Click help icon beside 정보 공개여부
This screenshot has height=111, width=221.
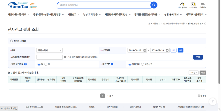[25, 64]
